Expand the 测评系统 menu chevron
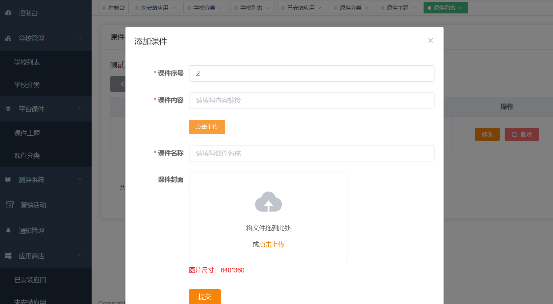 point(80,179)
